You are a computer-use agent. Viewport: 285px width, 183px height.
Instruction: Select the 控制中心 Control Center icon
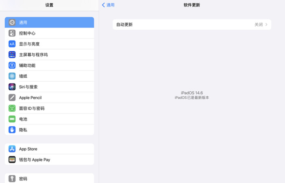(12, 33)
